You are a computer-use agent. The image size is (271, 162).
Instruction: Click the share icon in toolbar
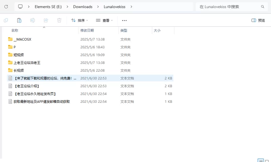tap(46, 20)
